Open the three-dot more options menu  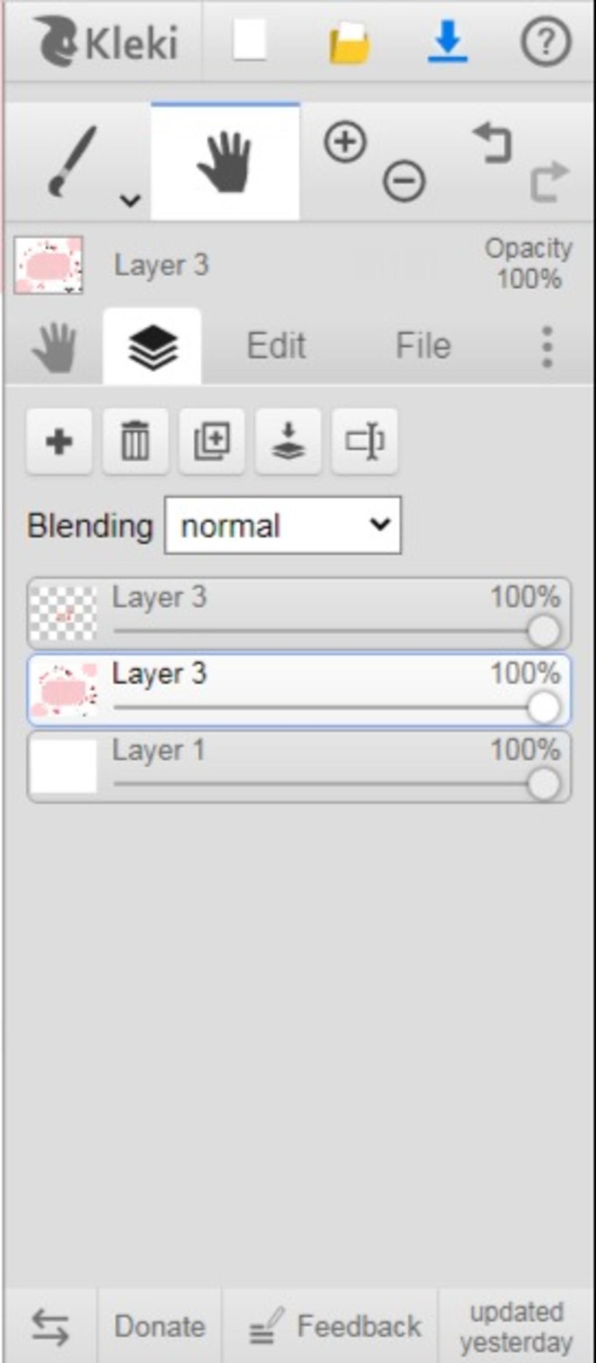click(x=547, y=346)
